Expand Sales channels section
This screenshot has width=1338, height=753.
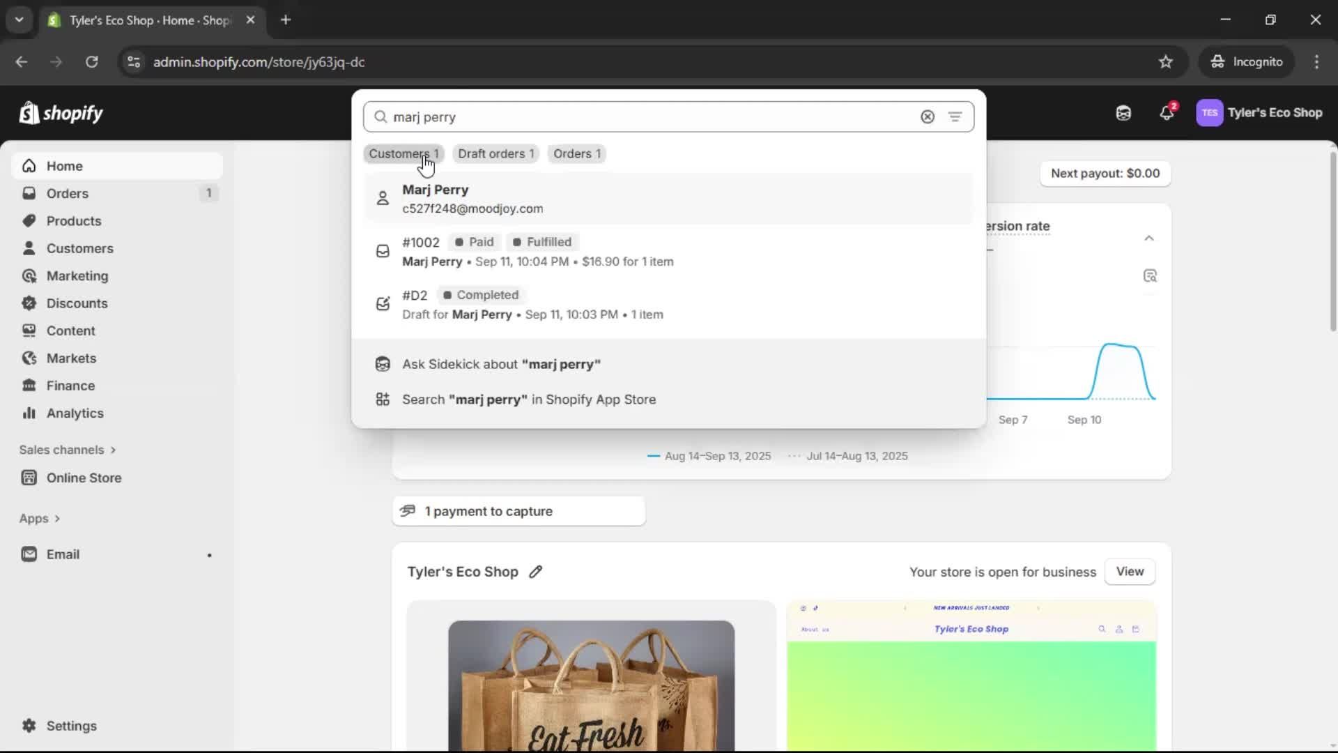pyautogui.click(x=68, y=450)
